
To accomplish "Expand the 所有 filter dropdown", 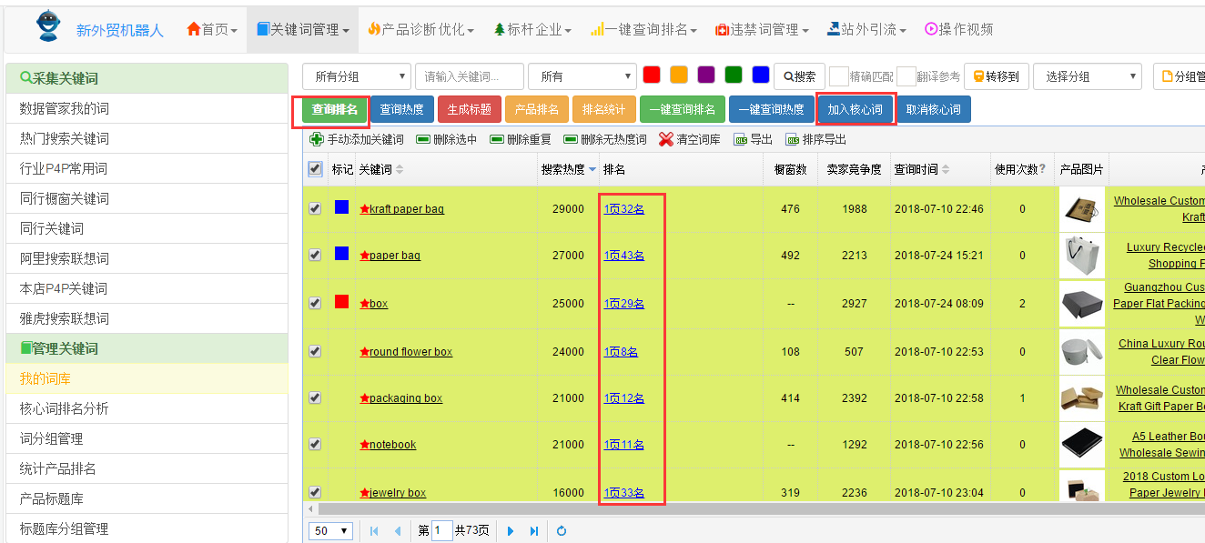I will tap(582, 76).
